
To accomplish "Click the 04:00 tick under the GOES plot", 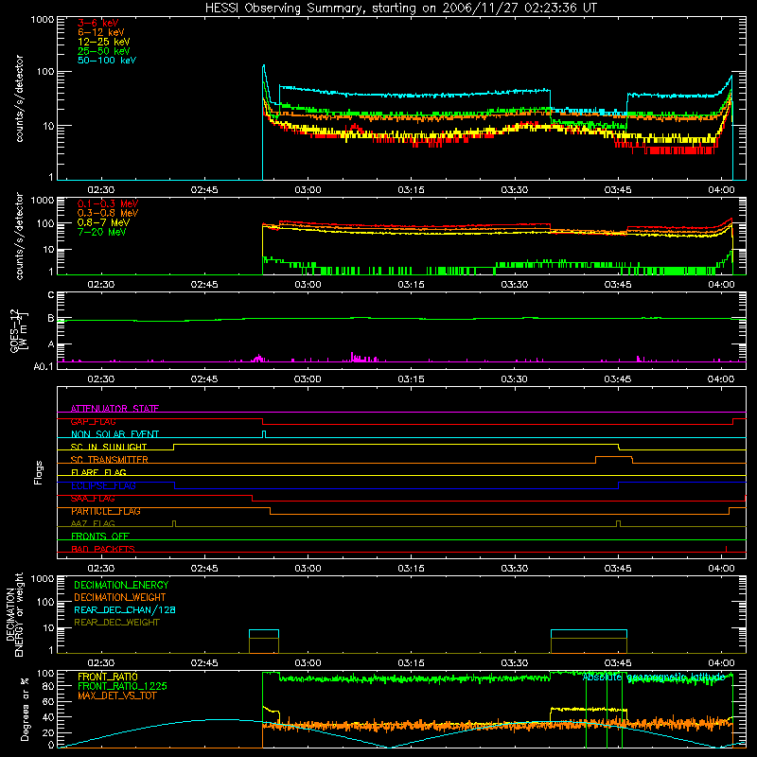I will tap(721, 379).
